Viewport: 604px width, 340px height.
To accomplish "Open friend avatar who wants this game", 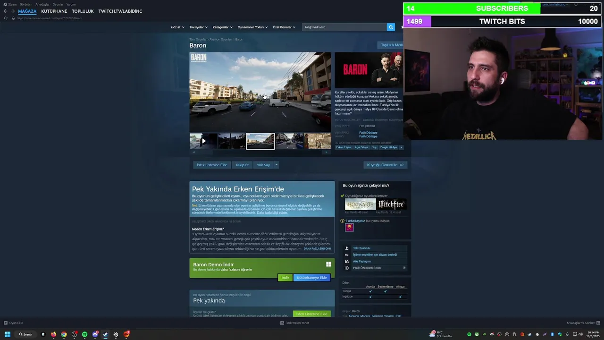I will click(349, 228).
